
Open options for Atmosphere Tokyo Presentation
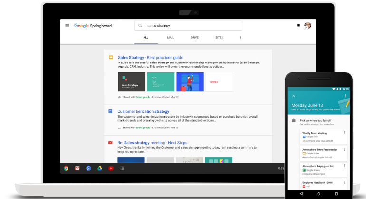[344, 149]
